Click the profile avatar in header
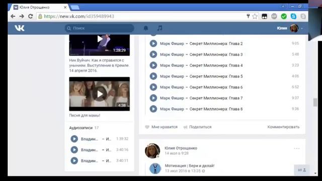 click(x=294, y=28)
